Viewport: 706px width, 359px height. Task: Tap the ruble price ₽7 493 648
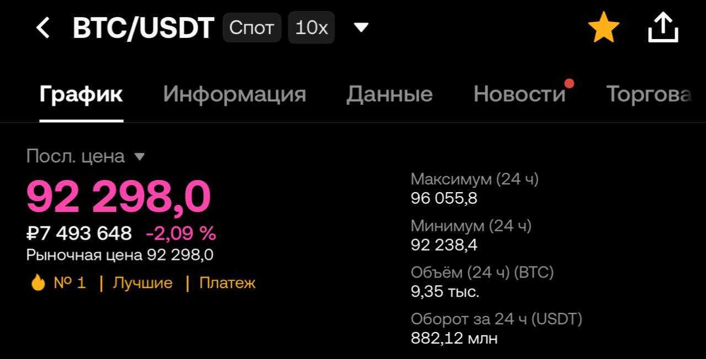79,234
